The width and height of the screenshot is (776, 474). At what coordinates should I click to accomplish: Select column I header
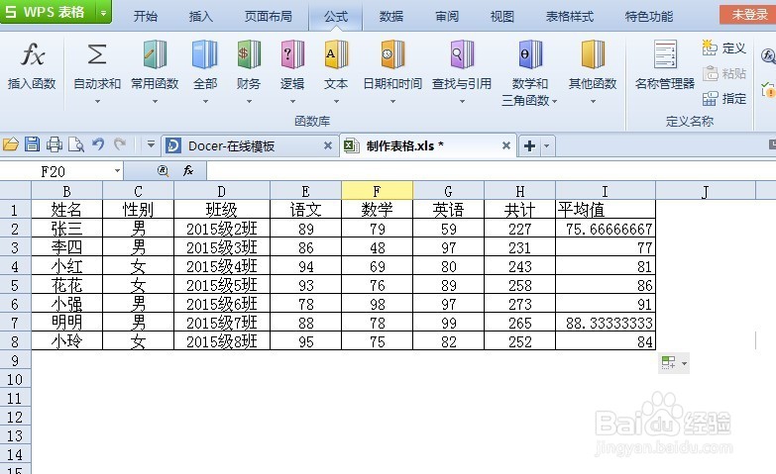point(606,191)
